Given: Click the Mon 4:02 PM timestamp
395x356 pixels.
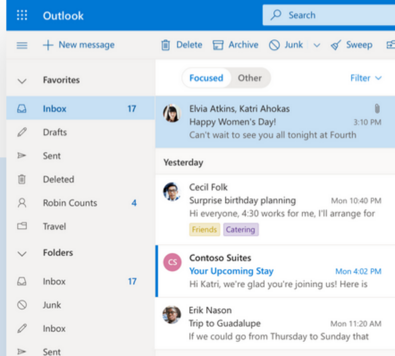Looking at the screenshot, I should click(x=358, y=271).
